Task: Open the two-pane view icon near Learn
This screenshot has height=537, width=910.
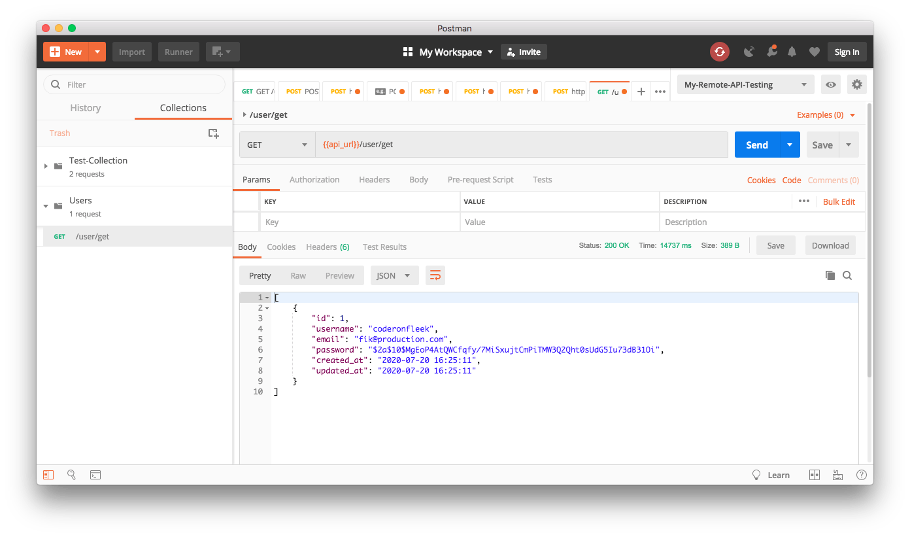Action: (x=815, y=475)
